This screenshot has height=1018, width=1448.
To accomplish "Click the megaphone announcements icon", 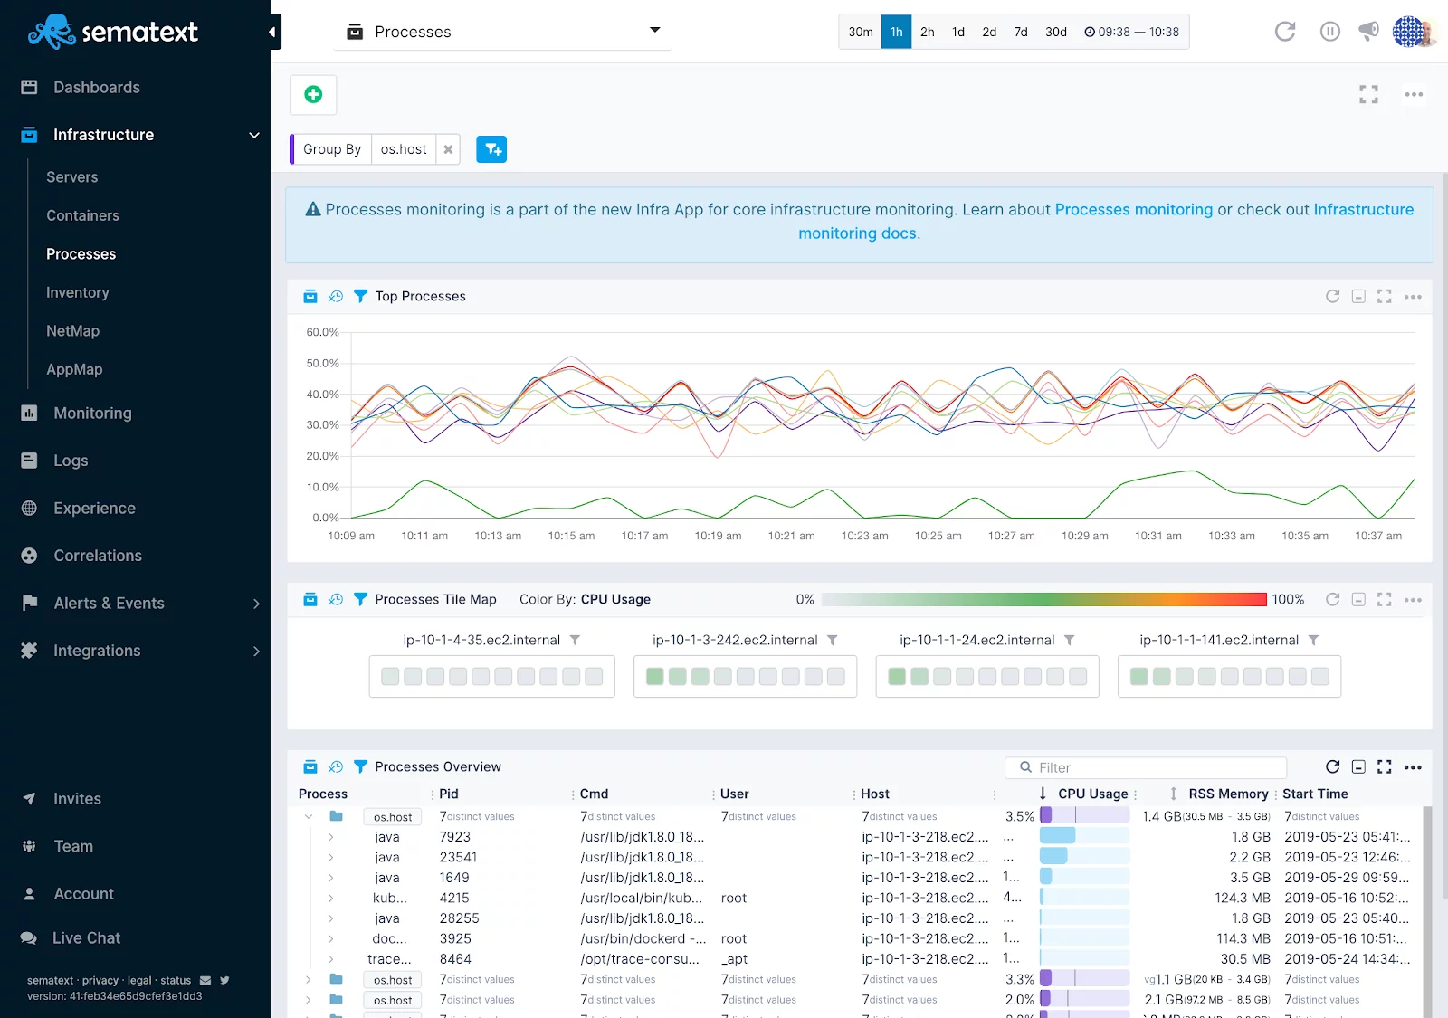I will pyautogui.click(x=1368, y=32).
